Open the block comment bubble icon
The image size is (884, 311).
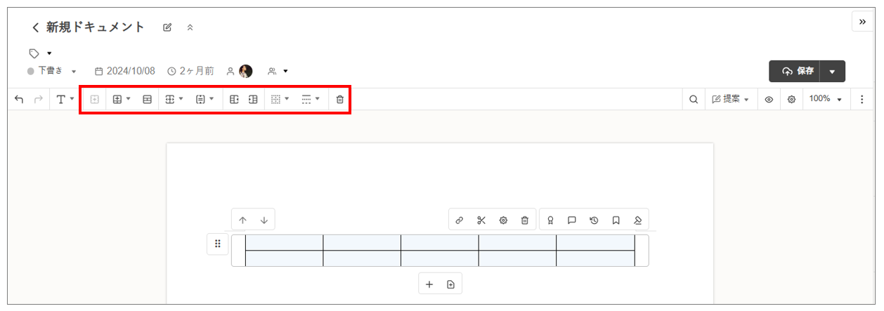click(572, 220)
